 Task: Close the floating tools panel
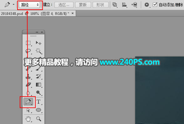(42, 32)
